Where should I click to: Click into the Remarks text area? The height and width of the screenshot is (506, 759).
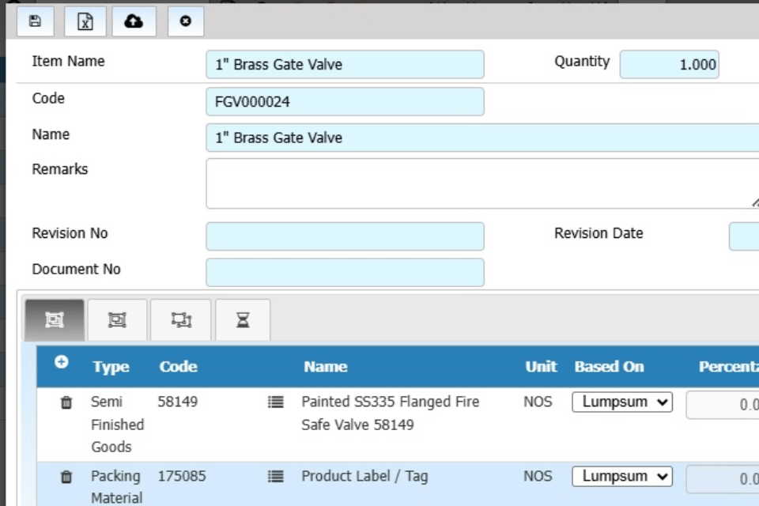[x=482, y=183]
